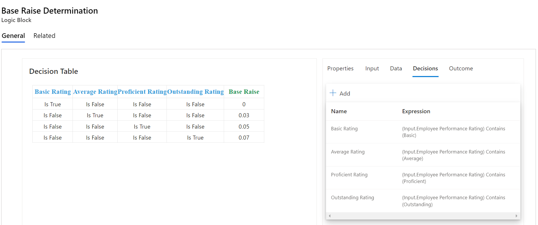538x225 pixels.
Task: Switch to the Data tab
Action: point(396,68)
